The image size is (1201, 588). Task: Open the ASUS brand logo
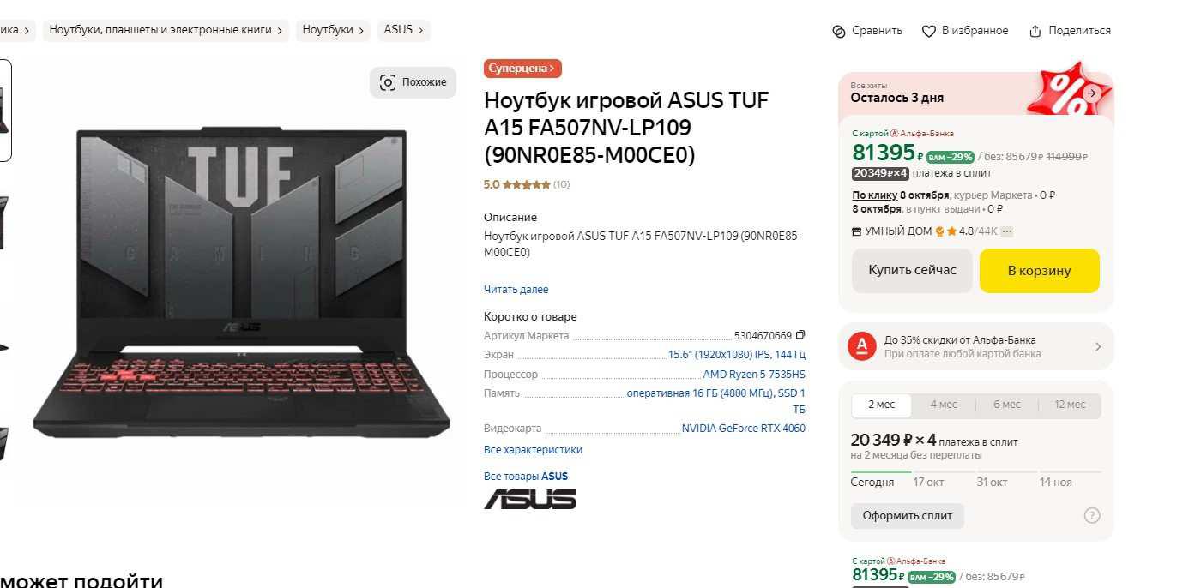click(530, 499)
